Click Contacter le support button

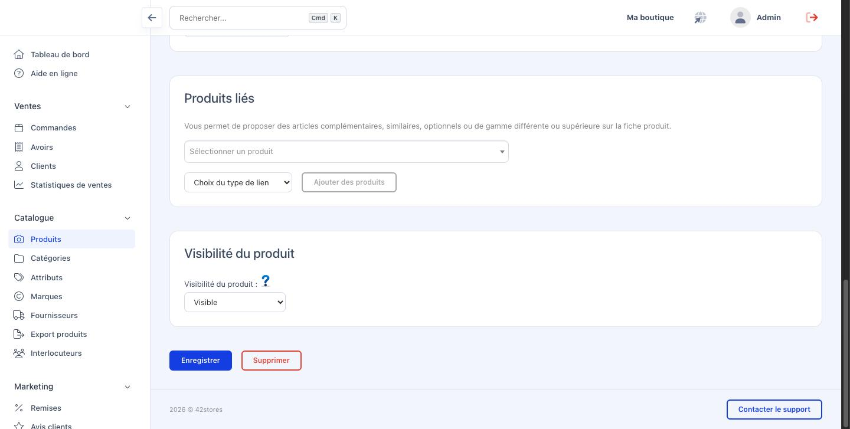[774, 410]
